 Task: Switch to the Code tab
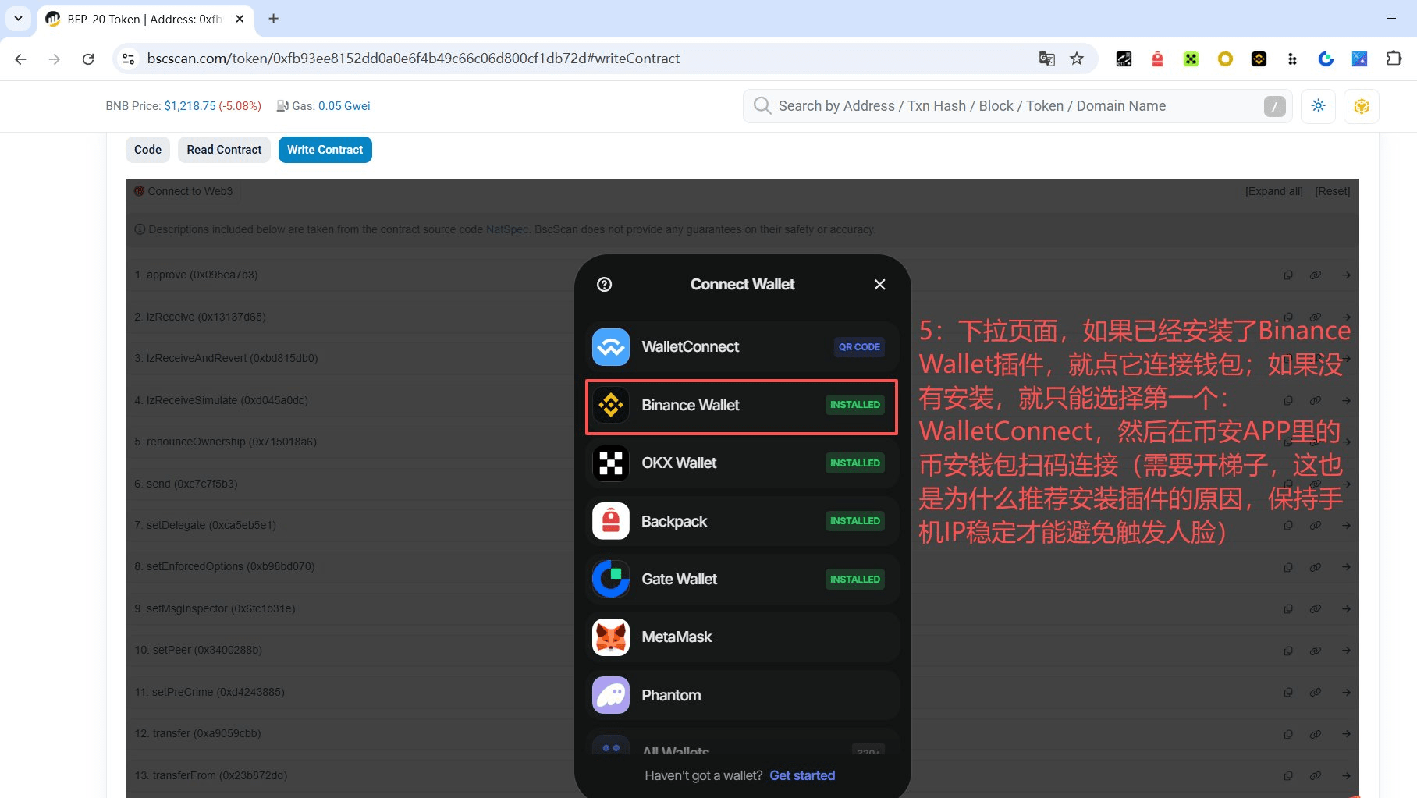point(147,150)
